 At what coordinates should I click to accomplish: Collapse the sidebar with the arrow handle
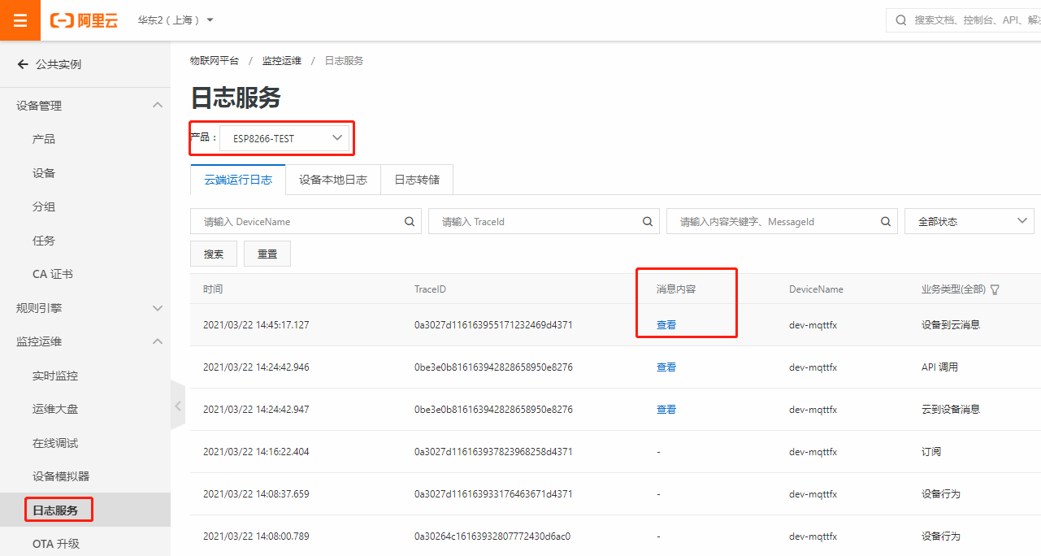pyautogui.click(x=178, y=406)
